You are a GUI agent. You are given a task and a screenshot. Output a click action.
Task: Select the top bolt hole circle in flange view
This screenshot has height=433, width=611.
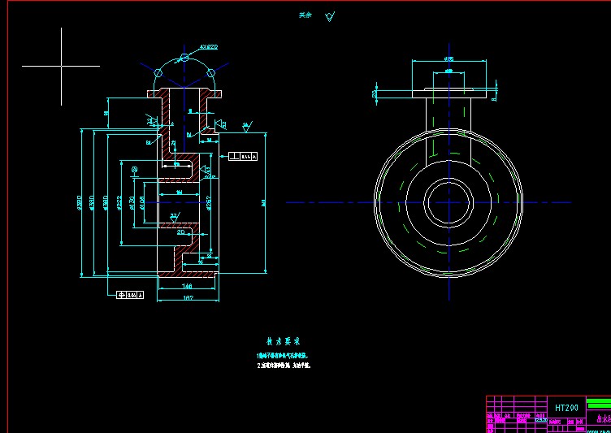pyautogui.click(x=184, y=58)
